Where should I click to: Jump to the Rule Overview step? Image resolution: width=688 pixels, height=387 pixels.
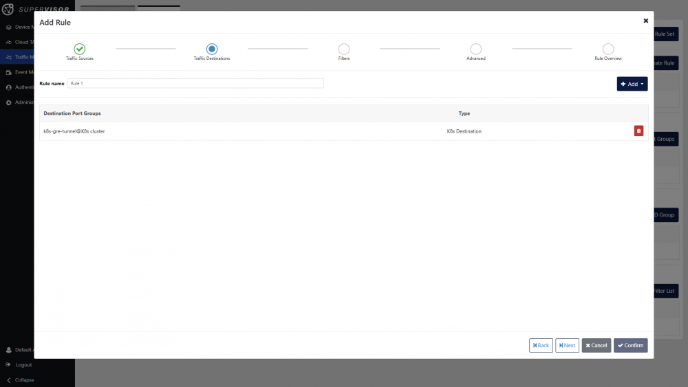(x=608, y=49)
